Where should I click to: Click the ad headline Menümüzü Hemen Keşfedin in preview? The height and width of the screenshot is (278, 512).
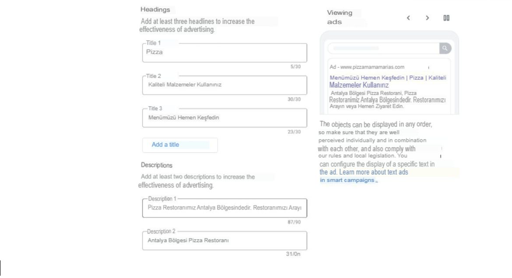coord(367,78)
